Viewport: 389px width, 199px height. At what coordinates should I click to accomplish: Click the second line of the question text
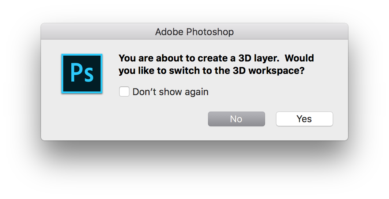coord(211,71)
